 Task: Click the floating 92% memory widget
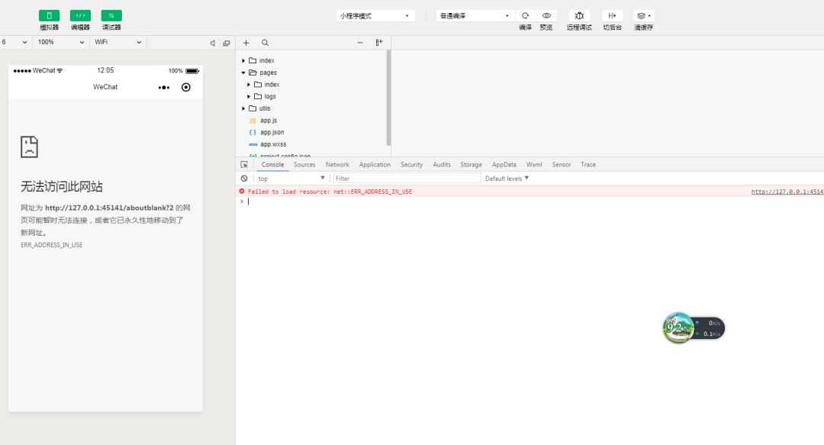click(x=693, y=327)
